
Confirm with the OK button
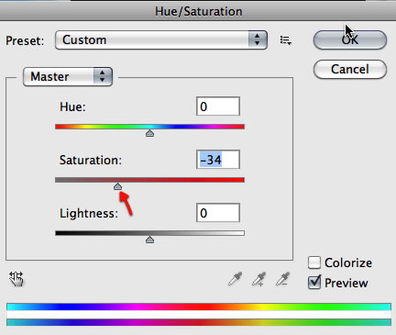coord(350,39)
